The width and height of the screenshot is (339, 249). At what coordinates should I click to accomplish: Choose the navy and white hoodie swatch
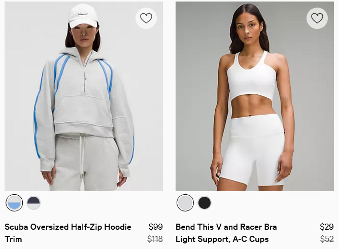(x=33, y=203)
